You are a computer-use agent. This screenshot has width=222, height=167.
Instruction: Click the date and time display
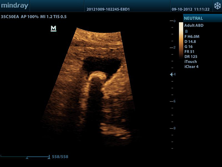pyautogui.click(x=190, y=9)
